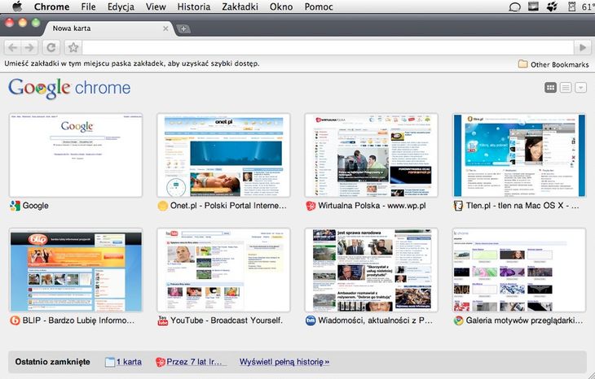Click 'BLIP - Bardzo Lubię Informo...' title
The height and width of the screenshot is (379, 595).
pos(78,320)
